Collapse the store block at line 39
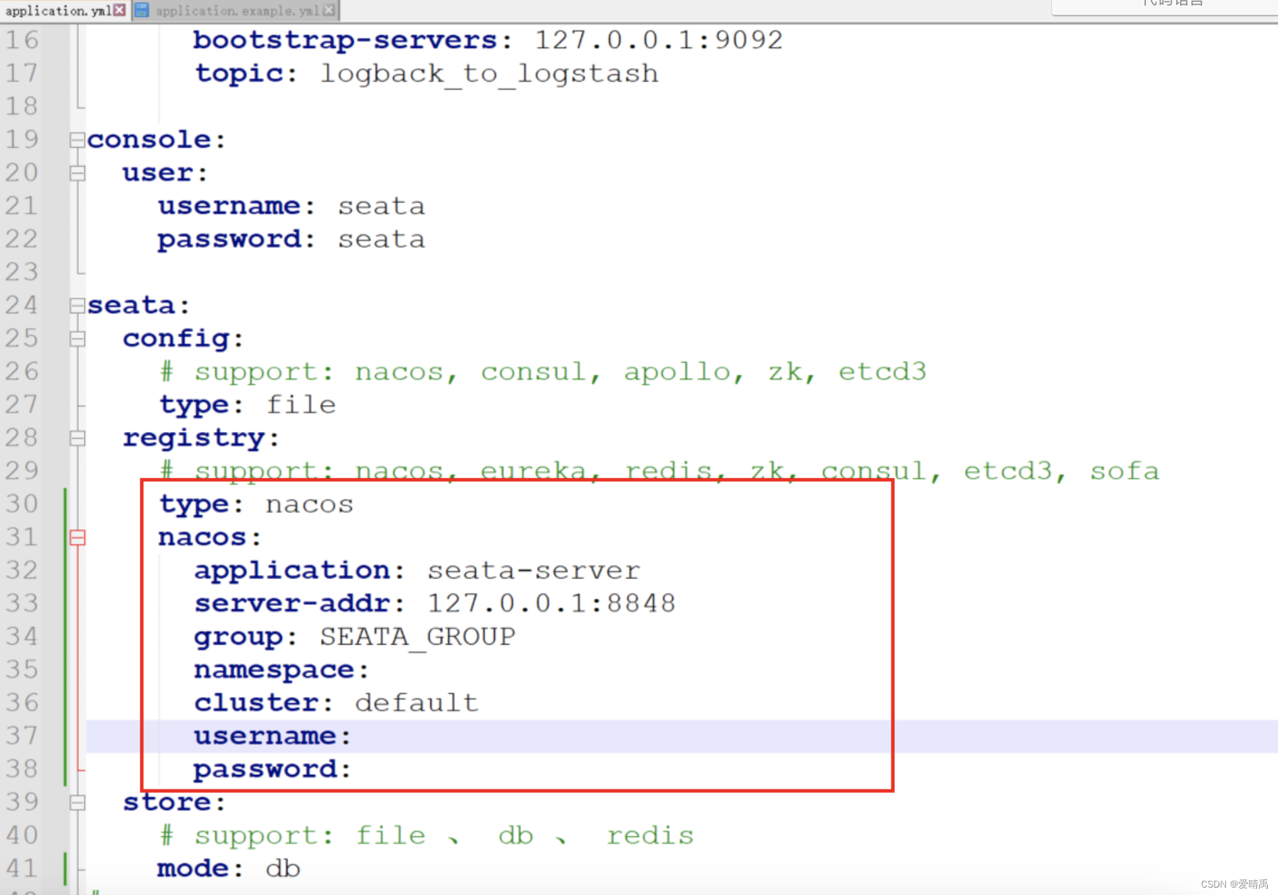Image resolution: width=1278 pixels, height=895 pixels. point(76,802)
